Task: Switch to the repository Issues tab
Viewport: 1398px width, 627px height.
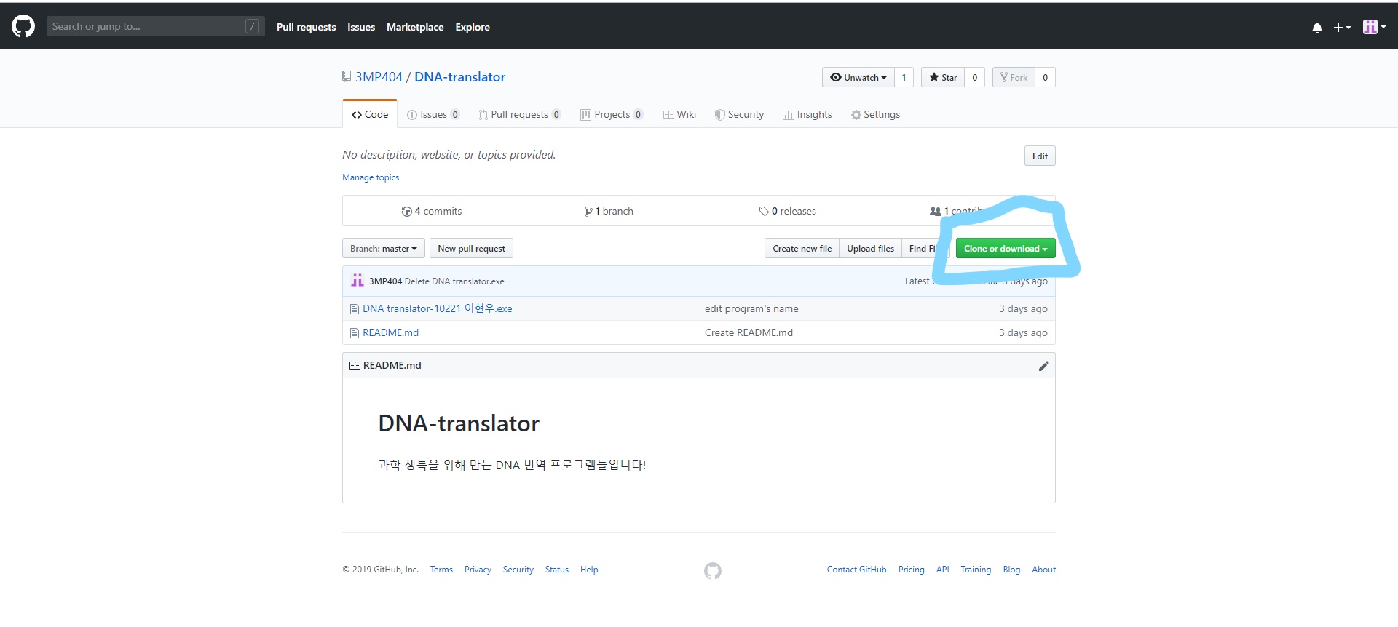Action: [x=433, y=114]
